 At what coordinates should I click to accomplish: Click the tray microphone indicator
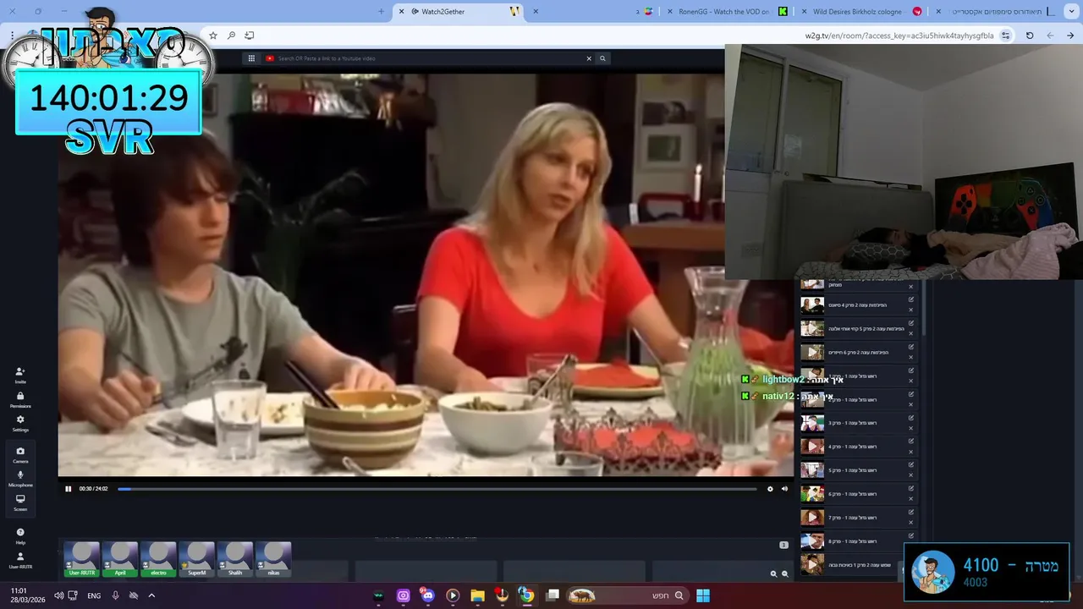(115, 595)
